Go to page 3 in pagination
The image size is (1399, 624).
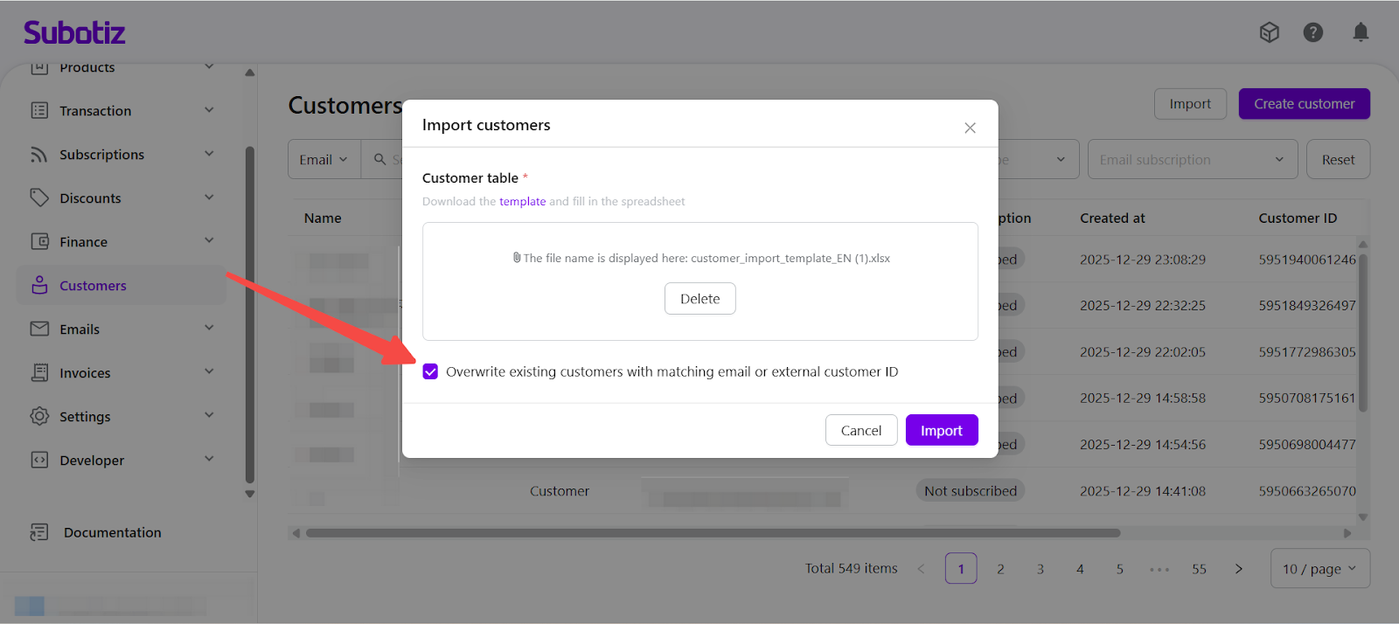tap(1040, 569)
